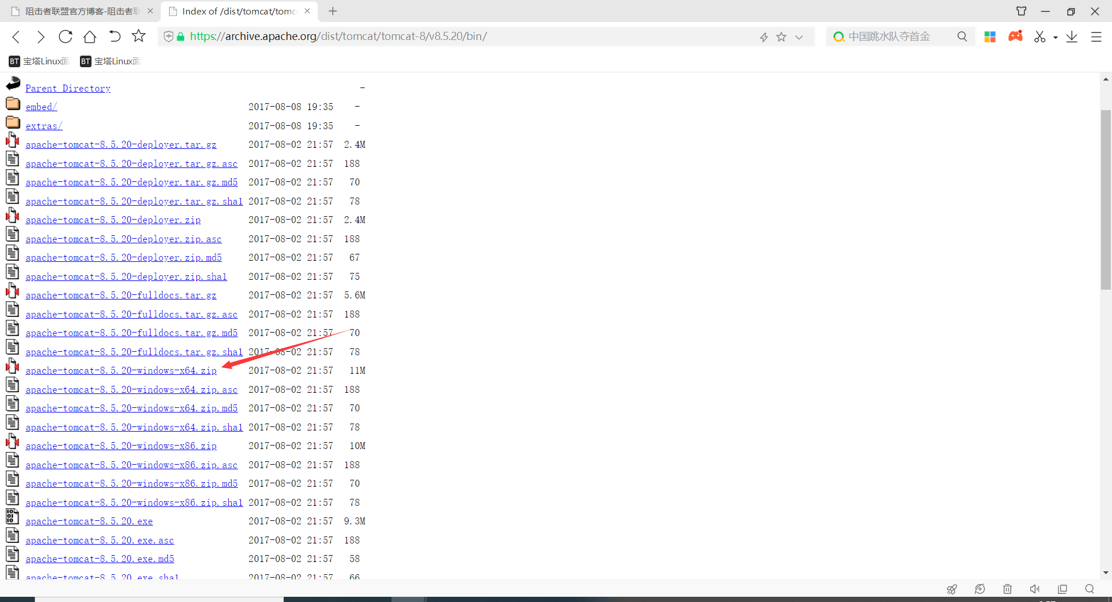
Task: Reload the current page
Action: coord(65,37)
